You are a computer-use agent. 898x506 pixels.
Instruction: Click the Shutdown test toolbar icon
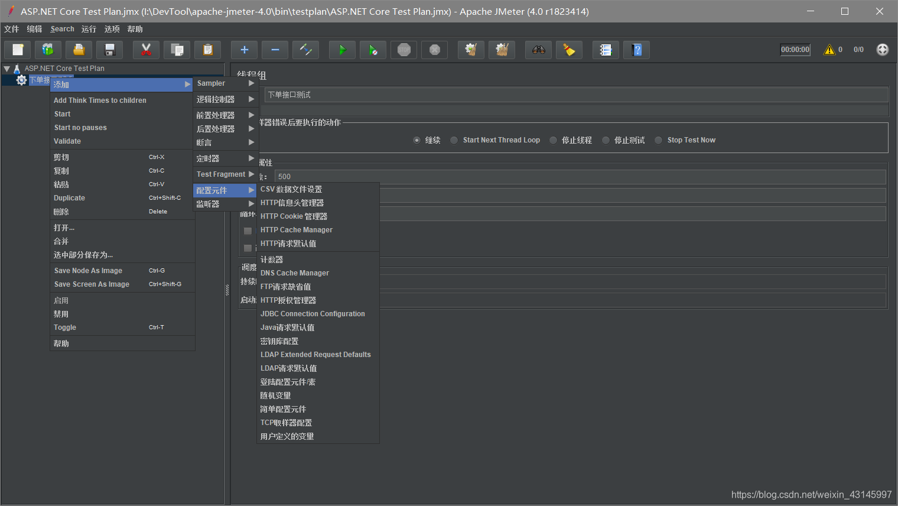tap(435, 50)
